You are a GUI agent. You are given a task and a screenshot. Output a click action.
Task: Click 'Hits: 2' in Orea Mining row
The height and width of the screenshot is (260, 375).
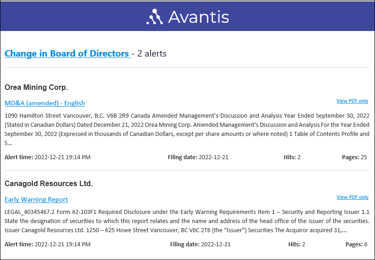click(x=292, y=157)
